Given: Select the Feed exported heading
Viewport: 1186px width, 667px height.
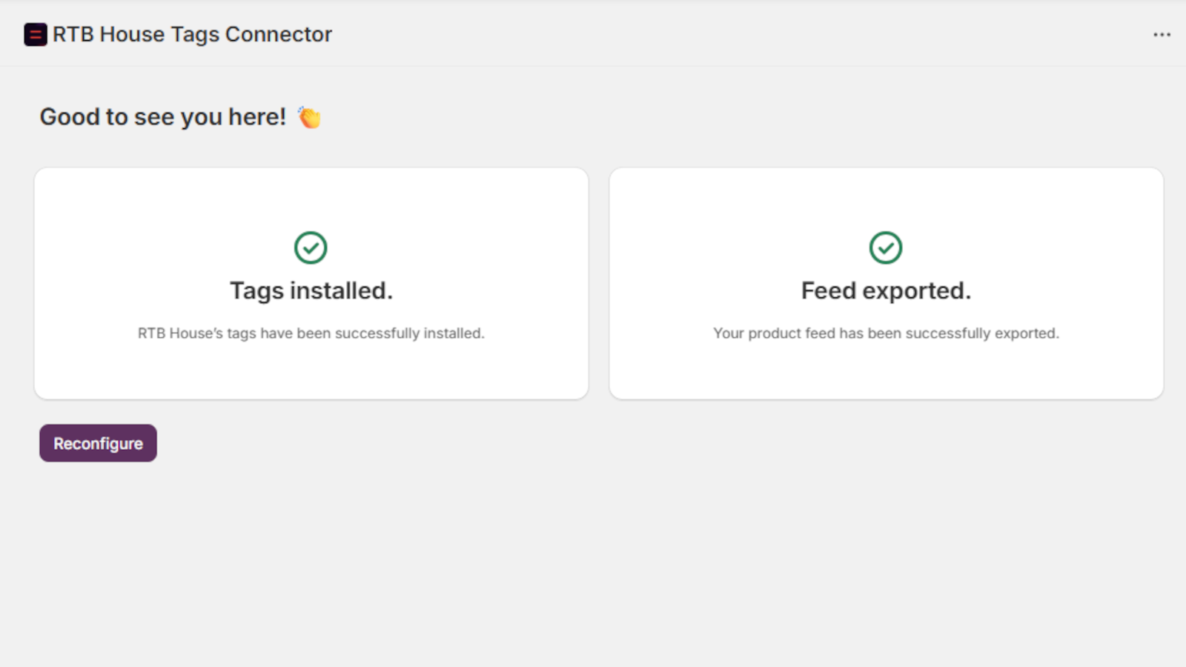Looking at the screenshot, I should point(886,291).
